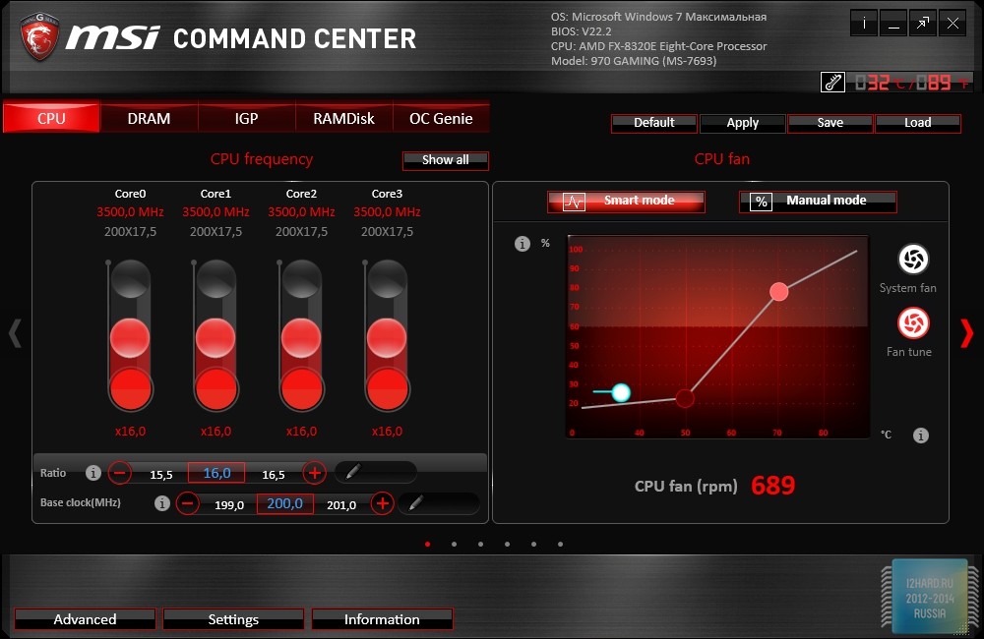Select Base clock value 201,0
This screenshot has width=984, height=639.
[x=341, y=504]
